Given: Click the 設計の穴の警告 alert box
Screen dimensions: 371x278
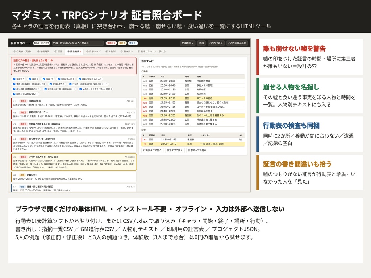Looking at the screenshot, I should (x=74, y=66).
